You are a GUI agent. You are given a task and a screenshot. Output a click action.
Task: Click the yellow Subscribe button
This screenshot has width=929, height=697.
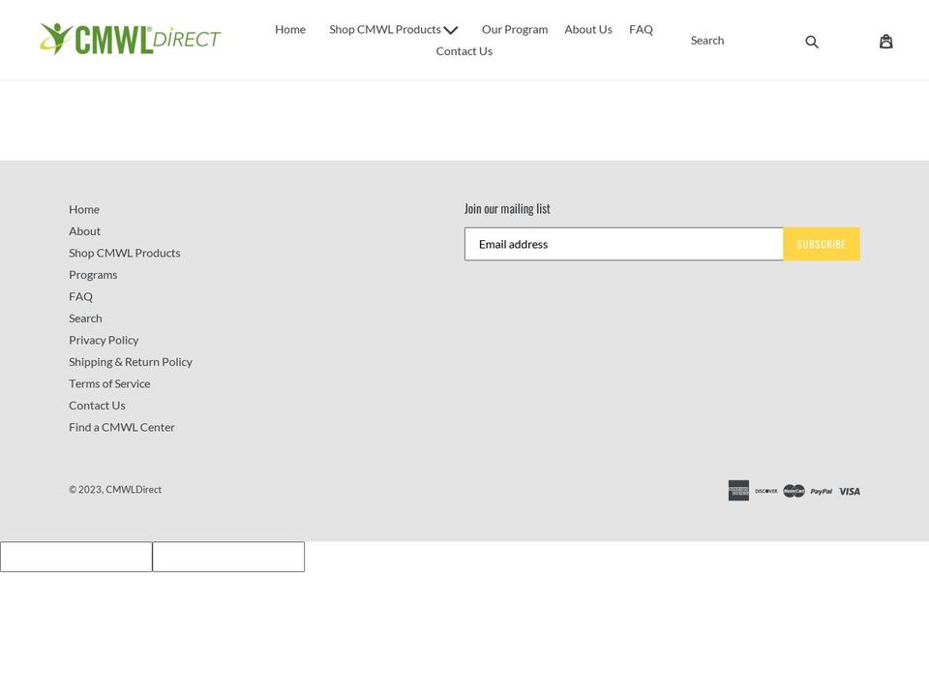point(822,244)
